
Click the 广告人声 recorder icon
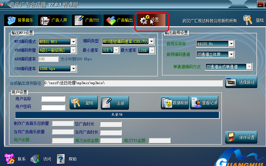(x=45, y=21)
